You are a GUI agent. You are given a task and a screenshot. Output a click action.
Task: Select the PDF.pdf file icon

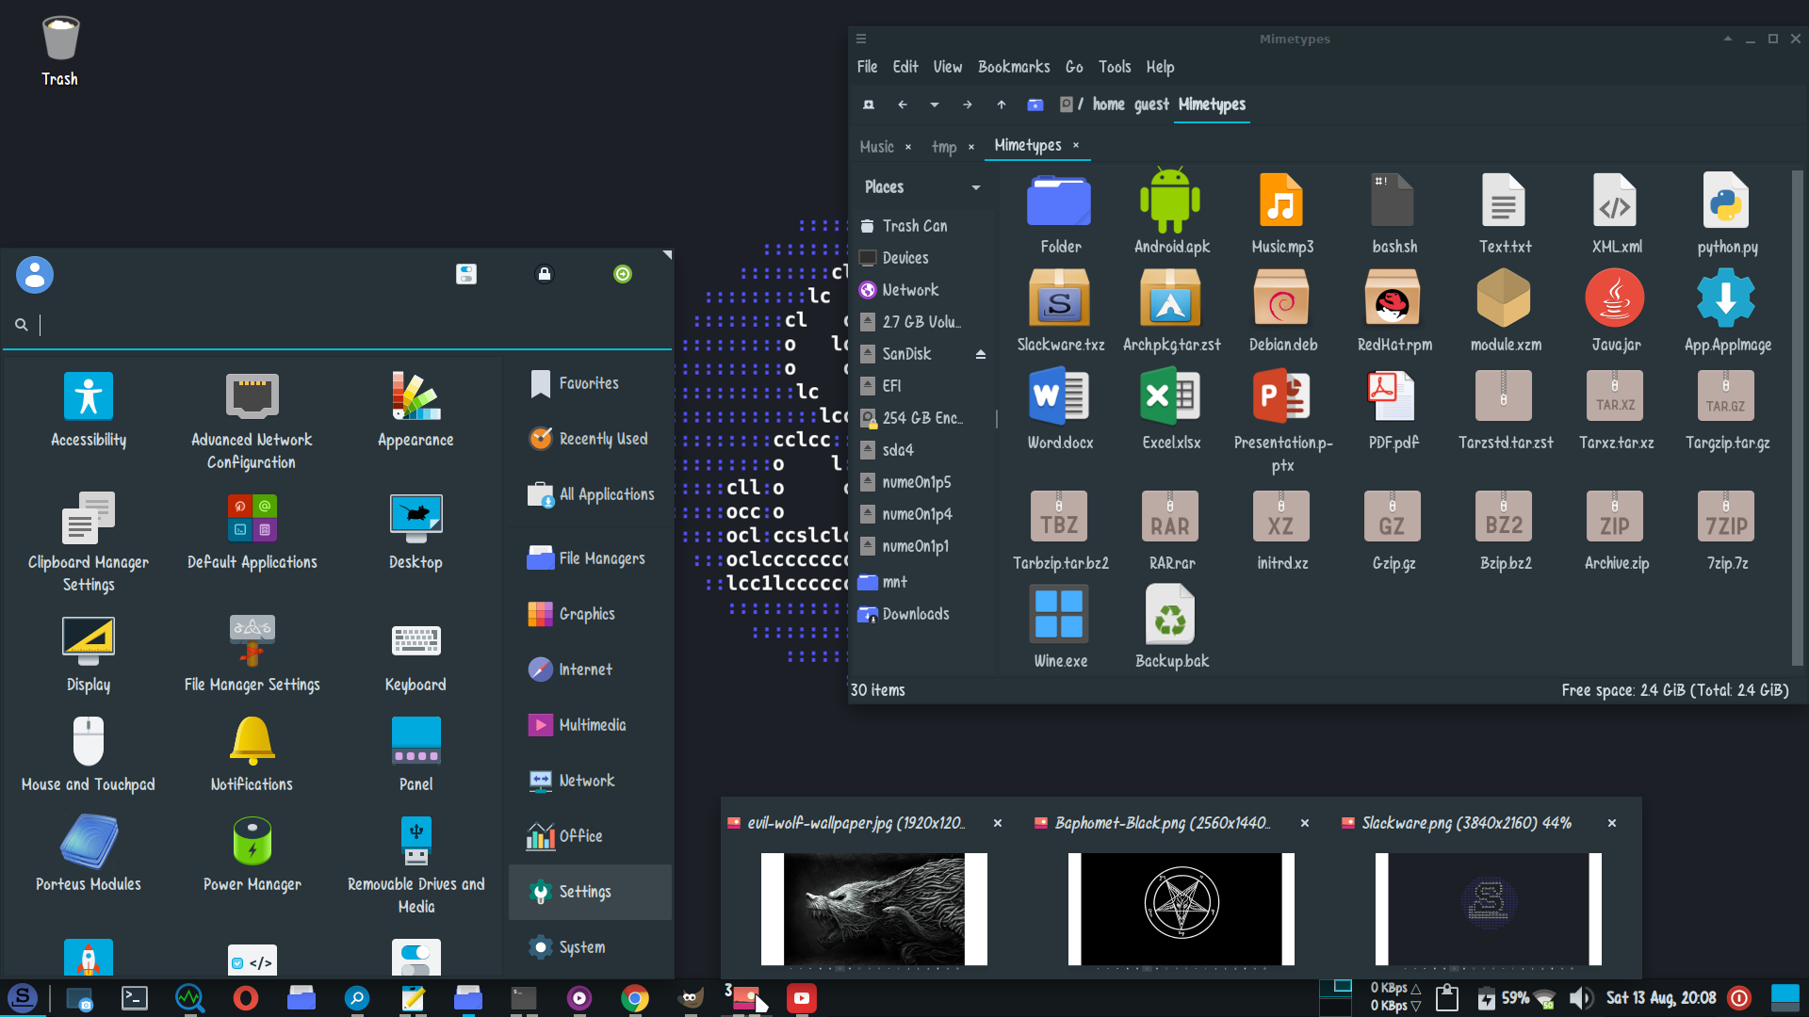1393,396
